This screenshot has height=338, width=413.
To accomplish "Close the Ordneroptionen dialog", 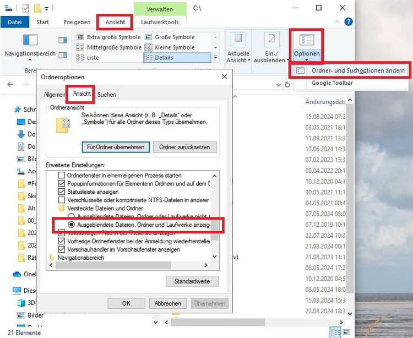I will point(225,77).
